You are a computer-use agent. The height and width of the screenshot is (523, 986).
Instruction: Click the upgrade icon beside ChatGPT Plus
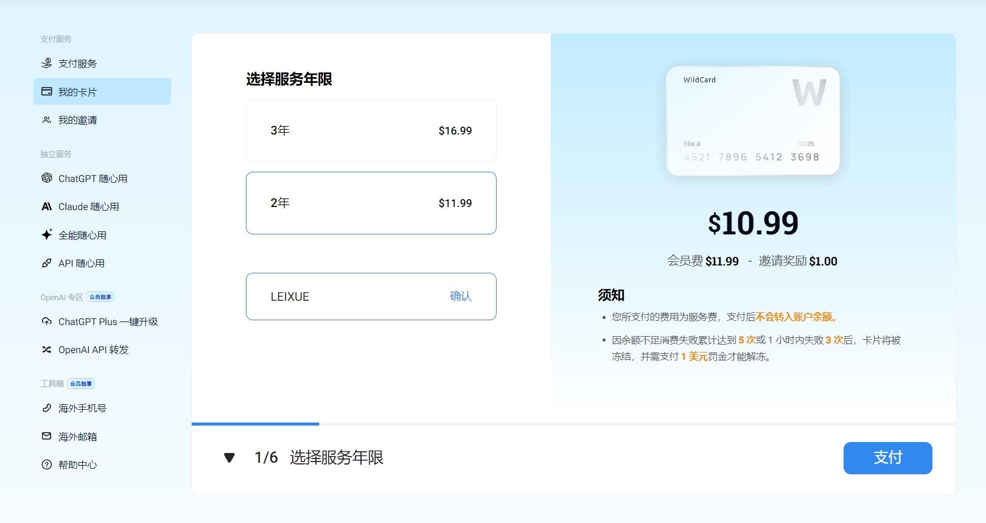[46, 321]
